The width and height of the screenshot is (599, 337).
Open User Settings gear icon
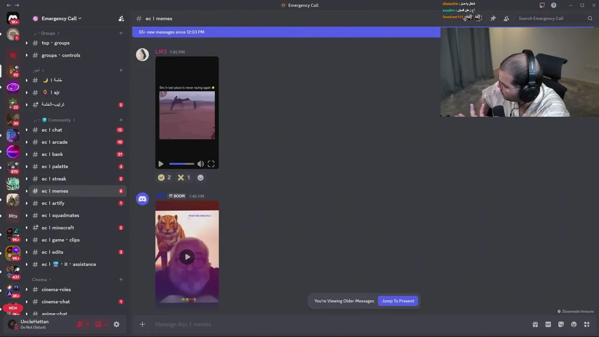pos(117,324)
